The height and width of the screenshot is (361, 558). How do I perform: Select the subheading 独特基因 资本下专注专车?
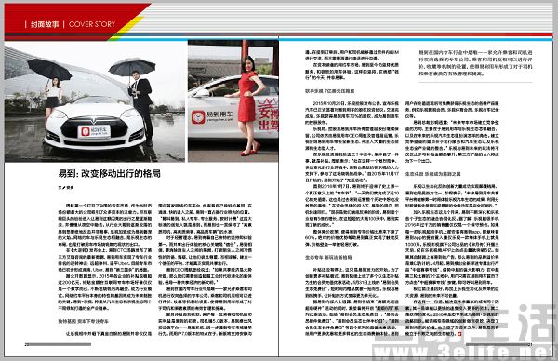pos(84,321)
